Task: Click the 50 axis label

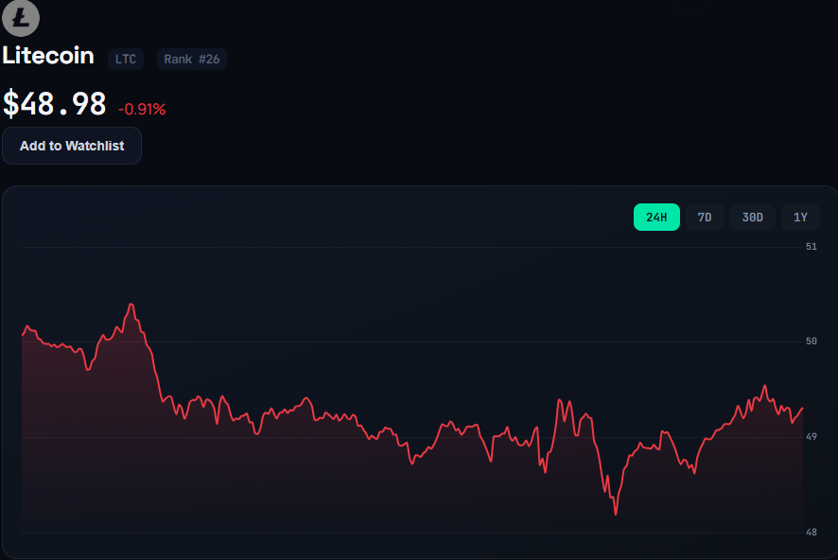Action: point(812,341)
